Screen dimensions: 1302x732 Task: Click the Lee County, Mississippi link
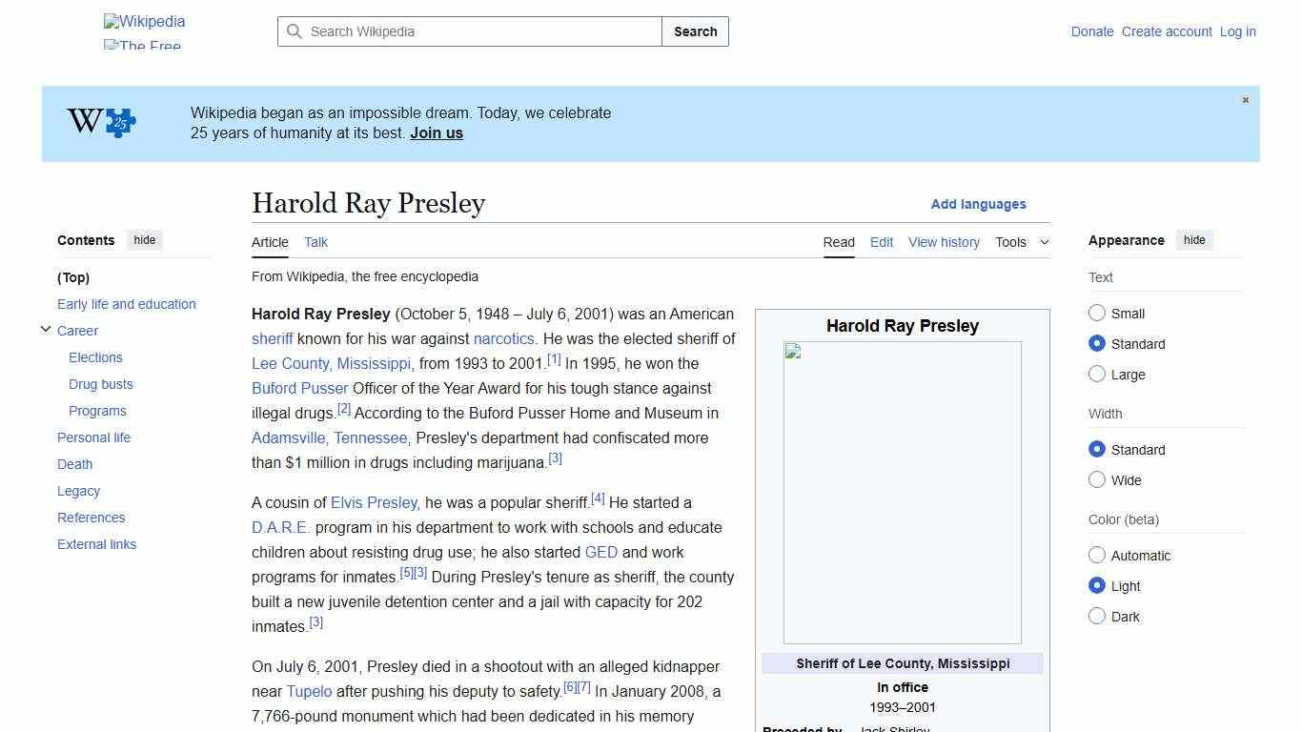pos(330,363)
